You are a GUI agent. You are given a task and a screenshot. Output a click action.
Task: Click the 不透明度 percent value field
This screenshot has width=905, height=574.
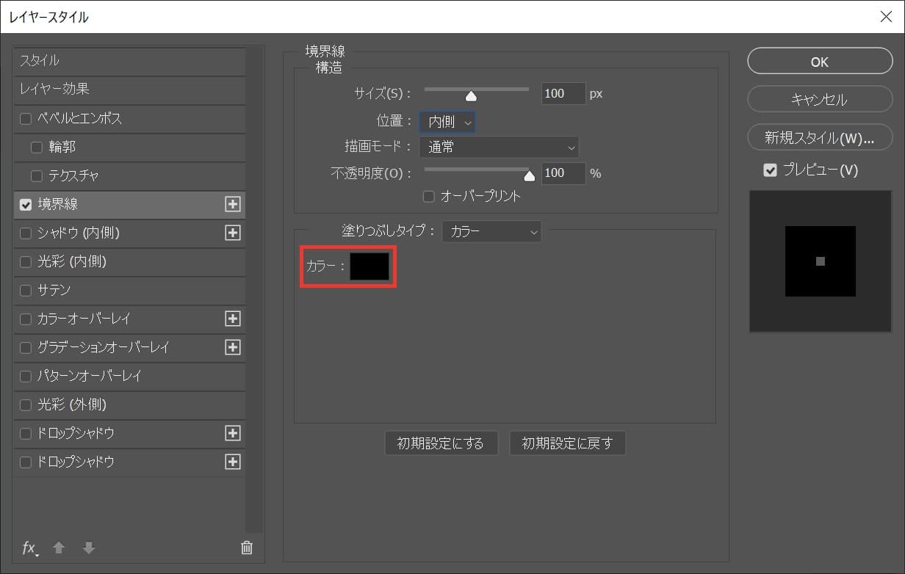point(563,173)
